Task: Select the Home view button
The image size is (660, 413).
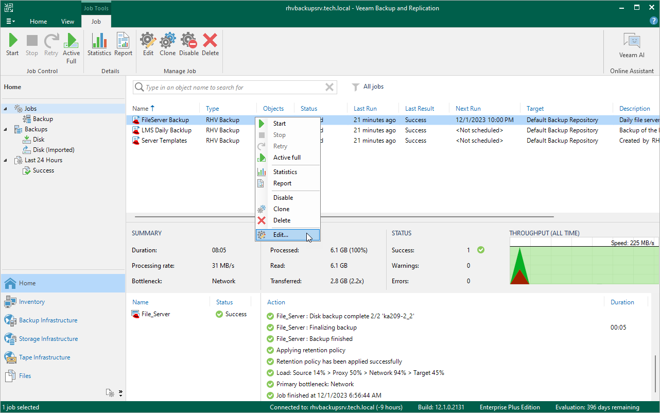Action: click(x=63, y=283)
